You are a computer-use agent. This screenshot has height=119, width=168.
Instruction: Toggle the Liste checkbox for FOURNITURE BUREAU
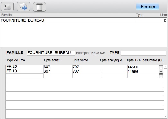[165, 20]
